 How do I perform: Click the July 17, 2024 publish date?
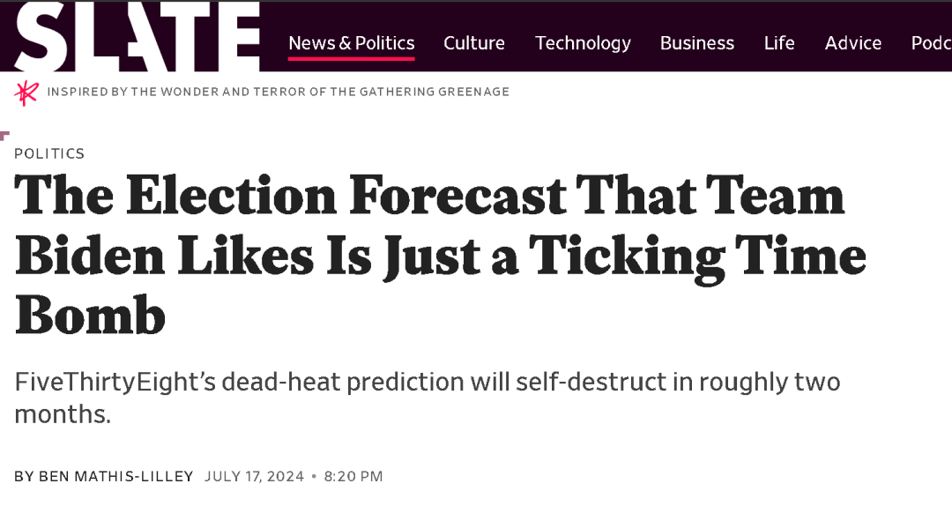click(x=255, y=476)
